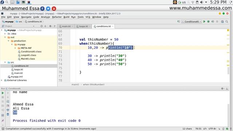Click when (thisNumber) breadcrumb below editor
Viewport: 233px width, 131px height.
pos(94,84)
